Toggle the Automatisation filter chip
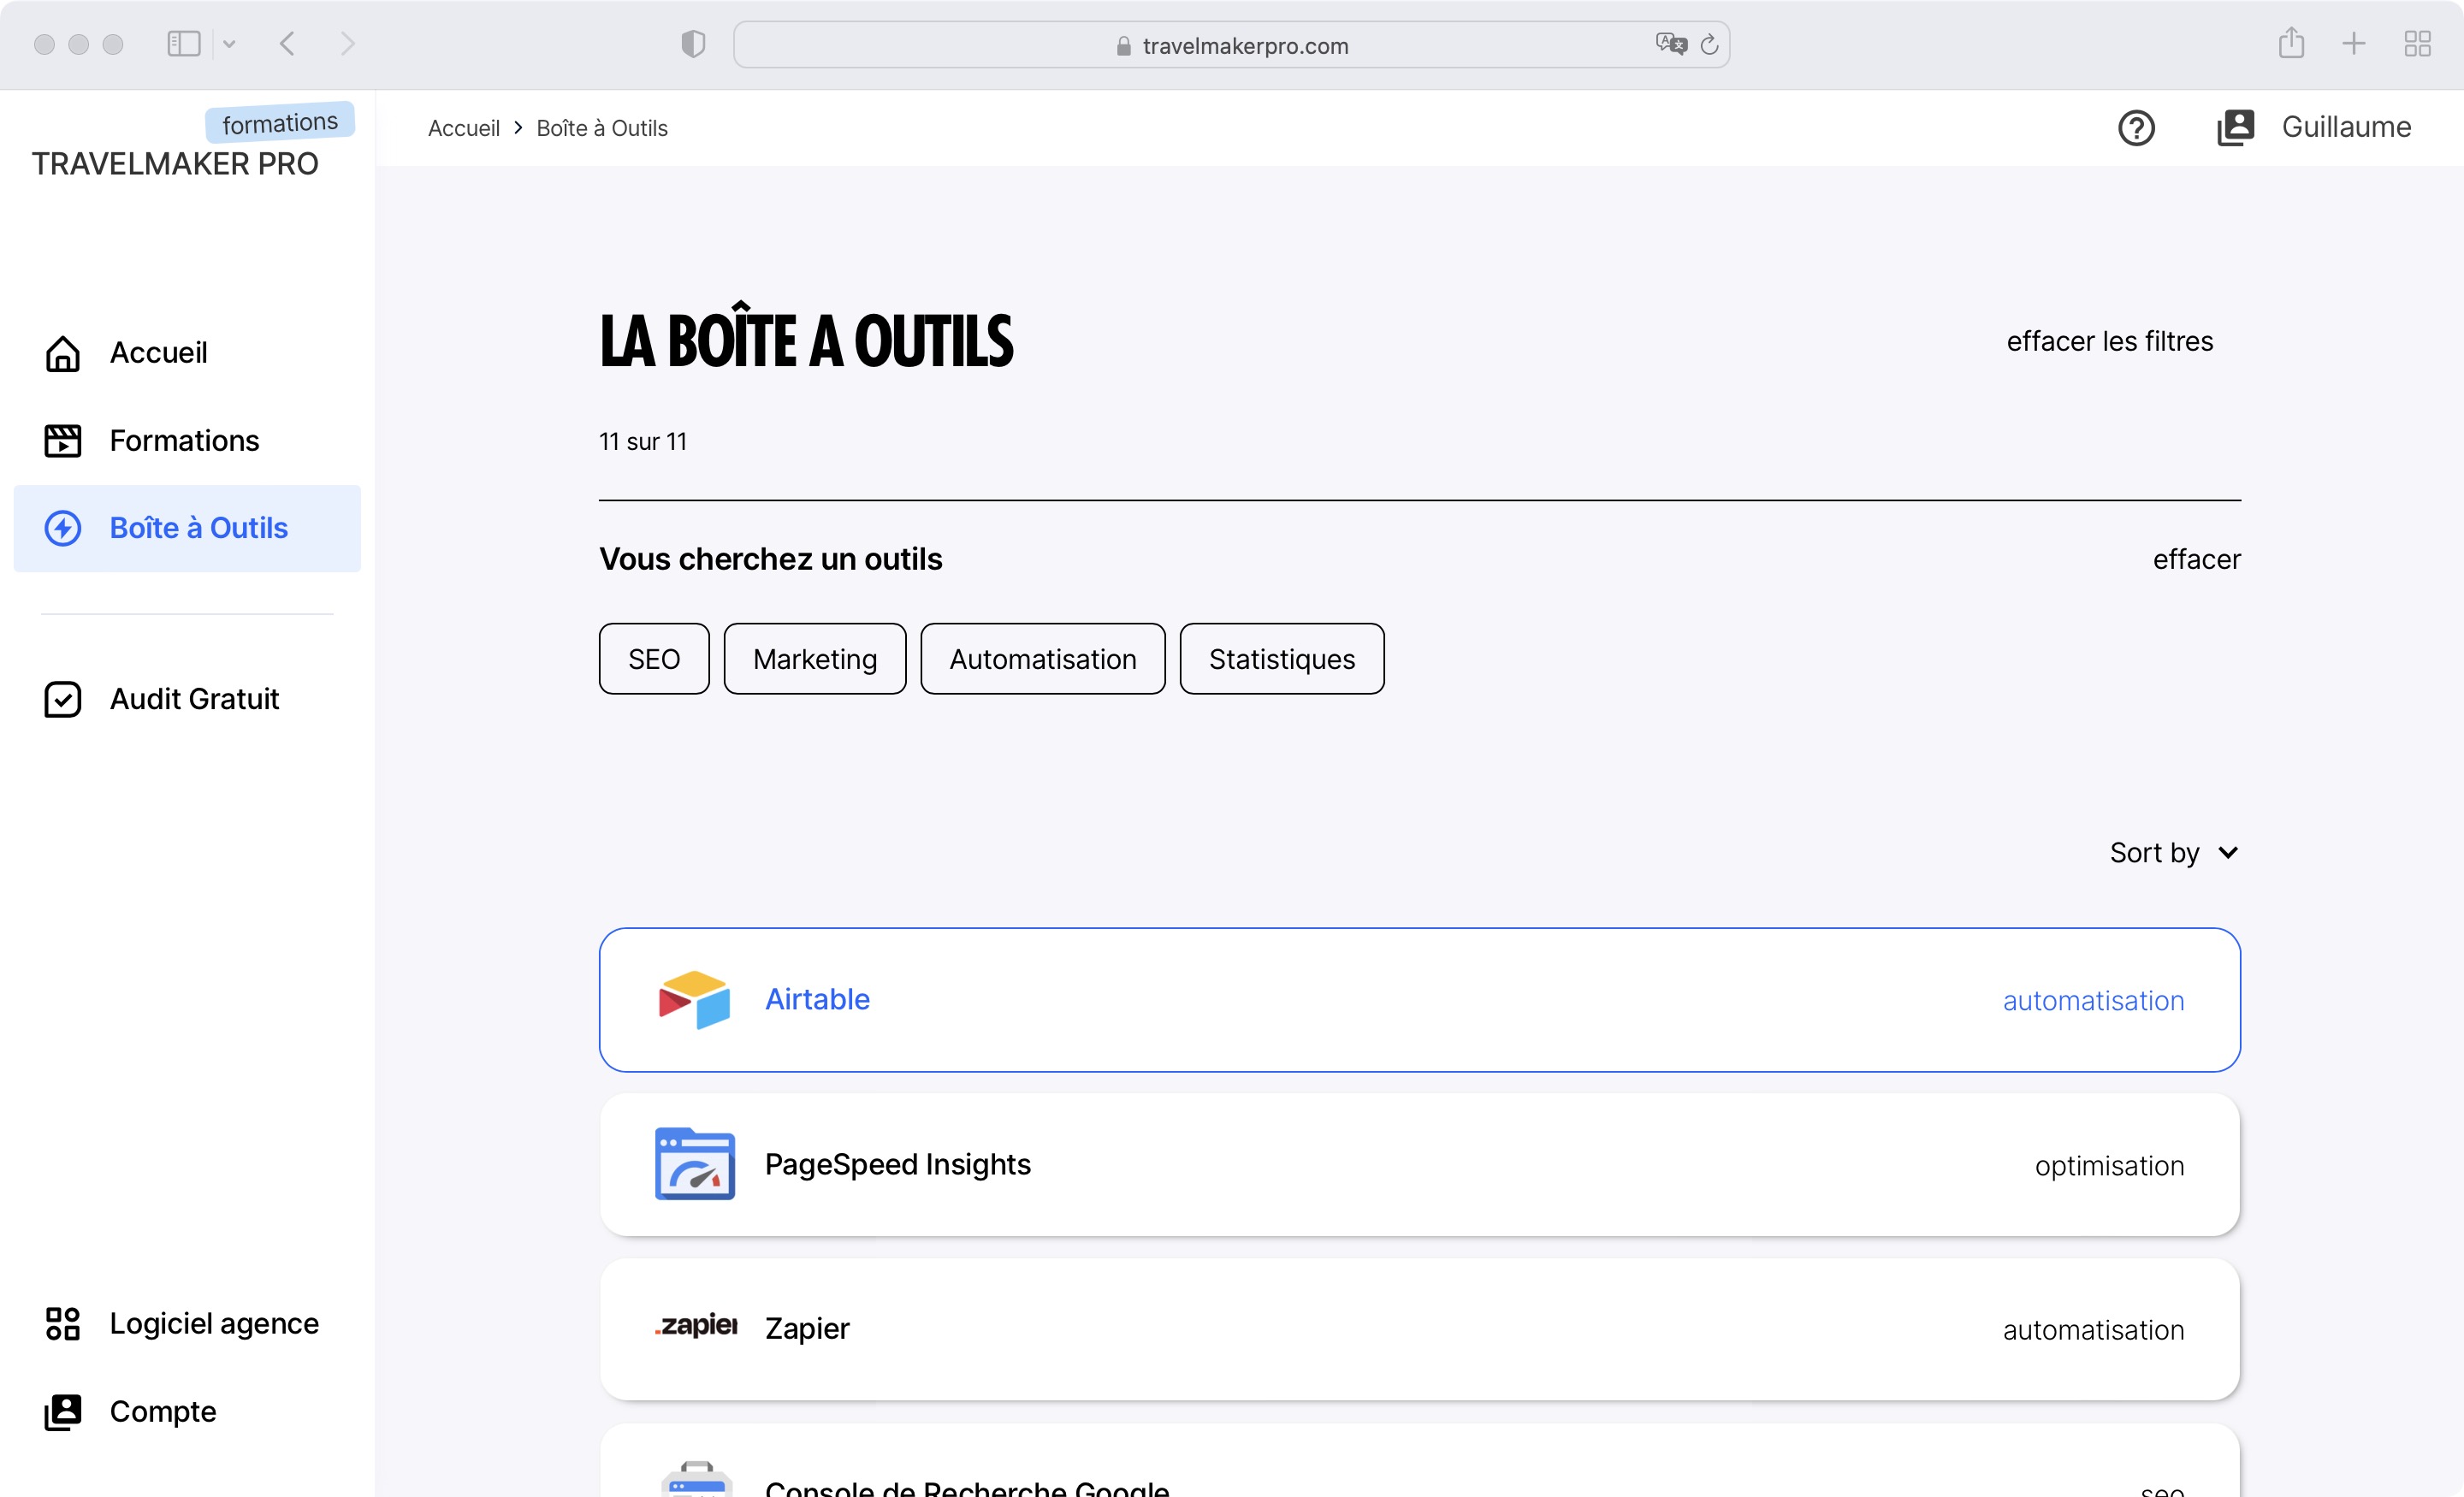Screen dimensions: 2464x1497 pyautogui.click(x=1043, y=659)
